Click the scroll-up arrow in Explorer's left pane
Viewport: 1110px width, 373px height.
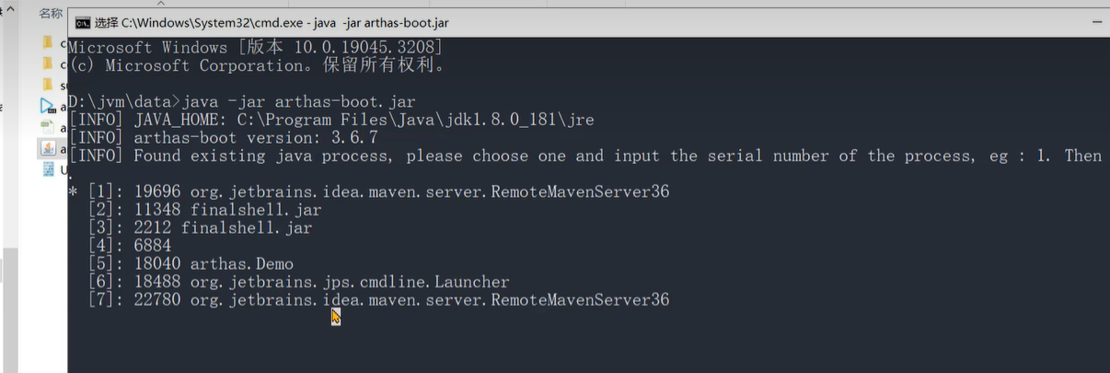pos(10,10)
